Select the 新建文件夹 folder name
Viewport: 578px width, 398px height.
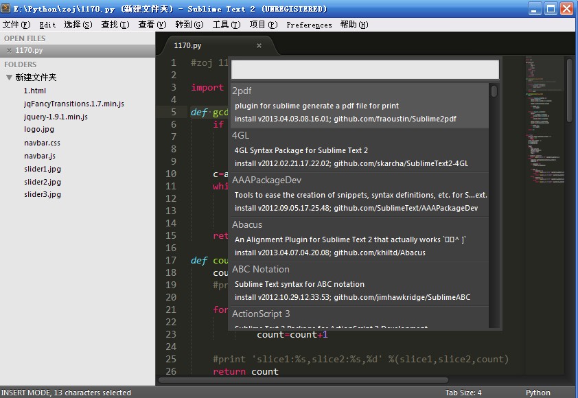pos(36,78)
